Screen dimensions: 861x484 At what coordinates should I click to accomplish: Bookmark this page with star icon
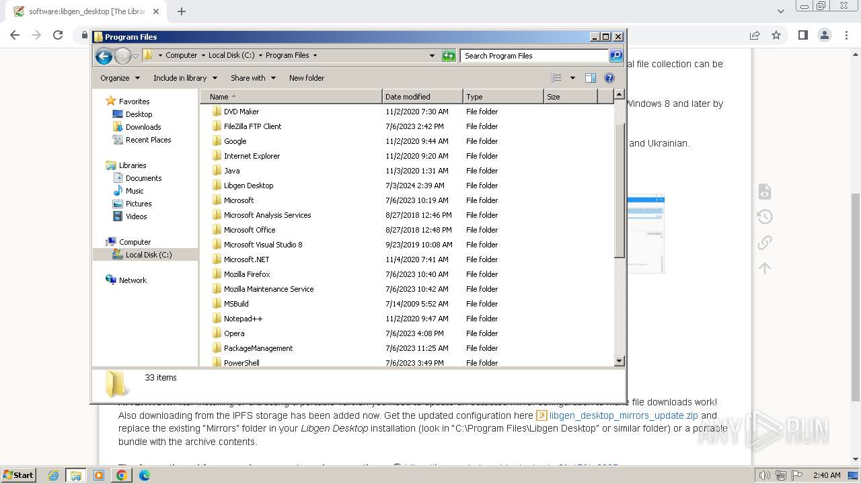pyautogui.click(x=776, y=35)
